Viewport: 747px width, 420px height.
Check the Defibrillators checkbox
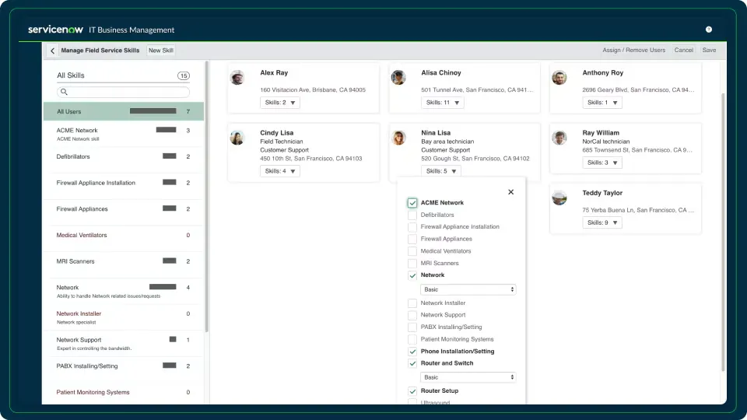click(412, 215)
